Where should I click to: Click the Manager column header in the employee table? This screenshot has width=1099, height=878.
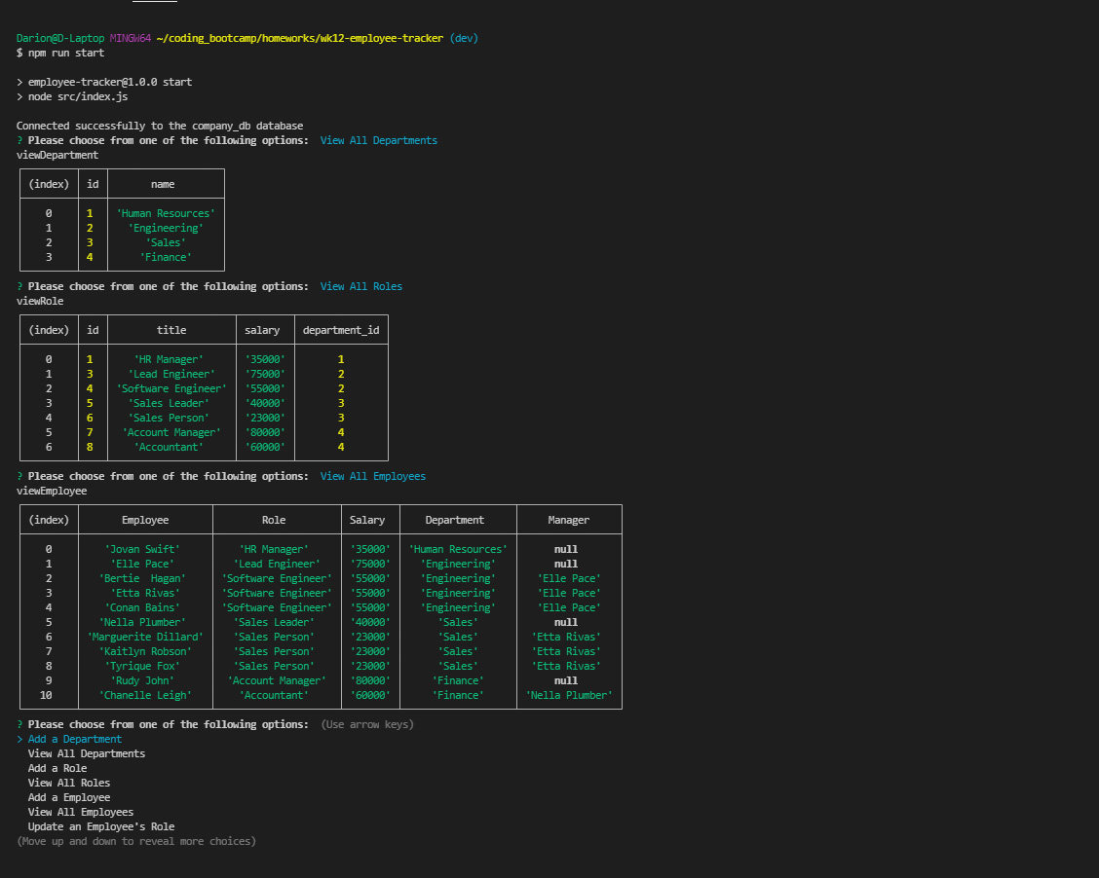568,520
